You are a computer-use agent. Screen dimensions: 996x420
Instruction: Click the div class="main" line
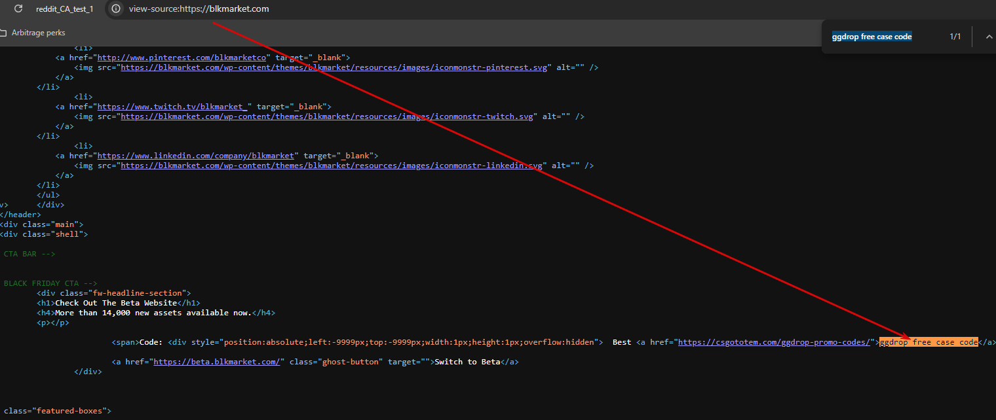point(42,224)
